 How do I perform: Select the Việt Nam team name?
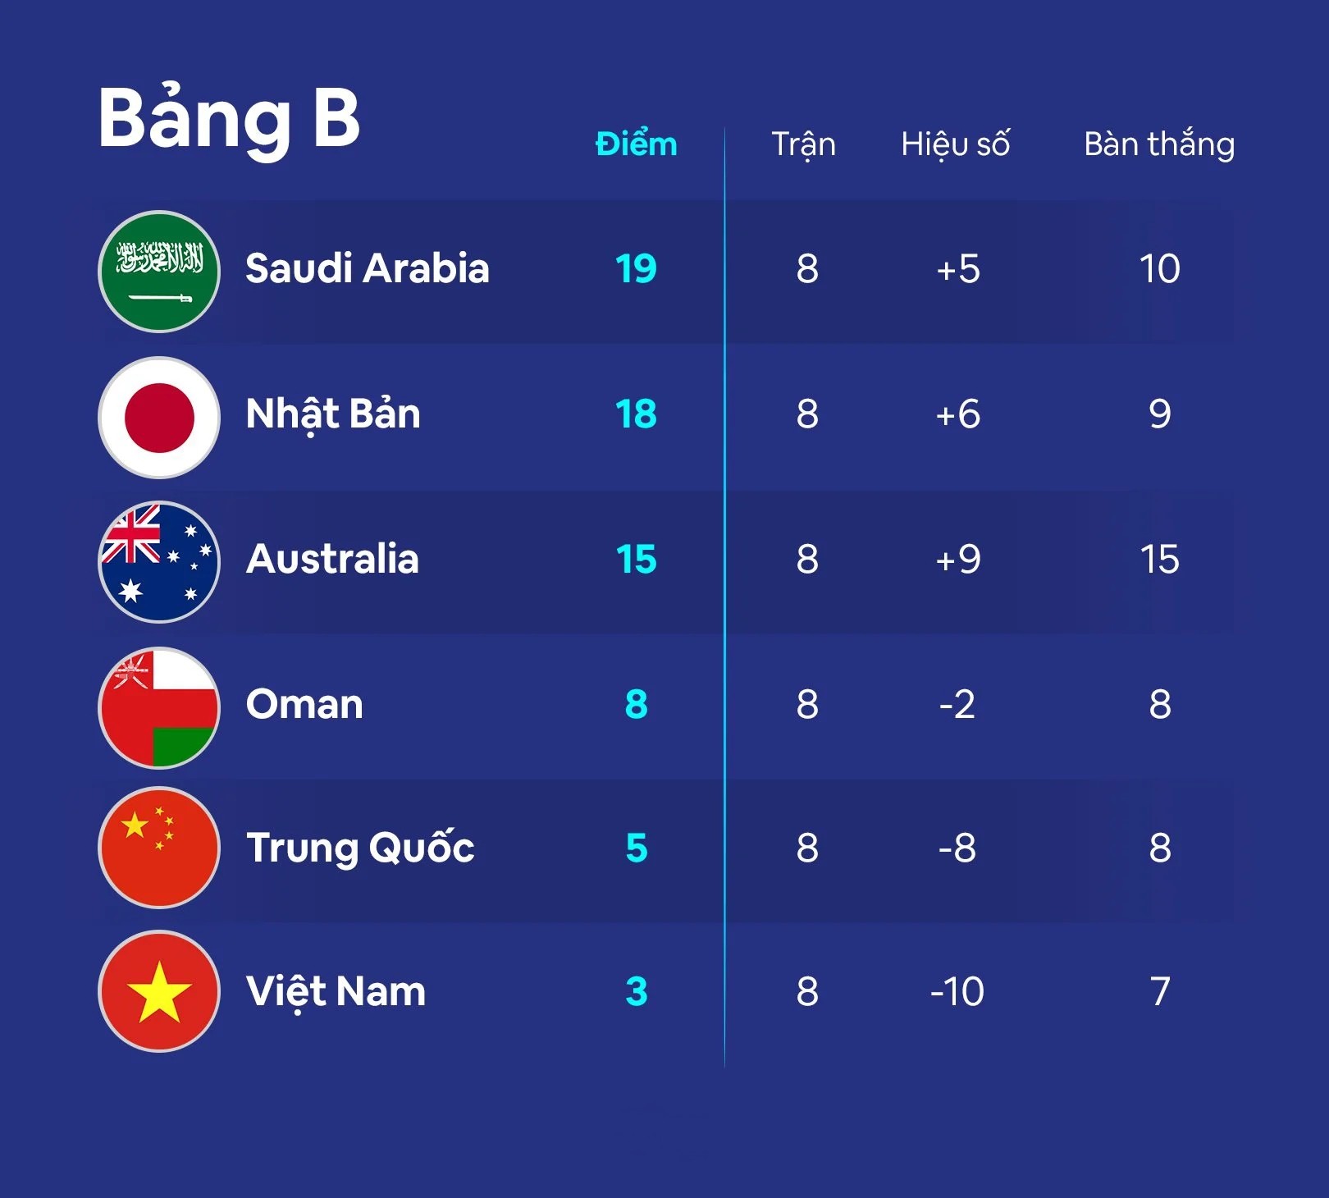(336, 991)
